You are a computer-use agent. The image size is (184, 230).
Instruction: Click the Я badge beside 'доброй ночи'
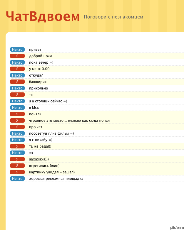coord(17,56)
